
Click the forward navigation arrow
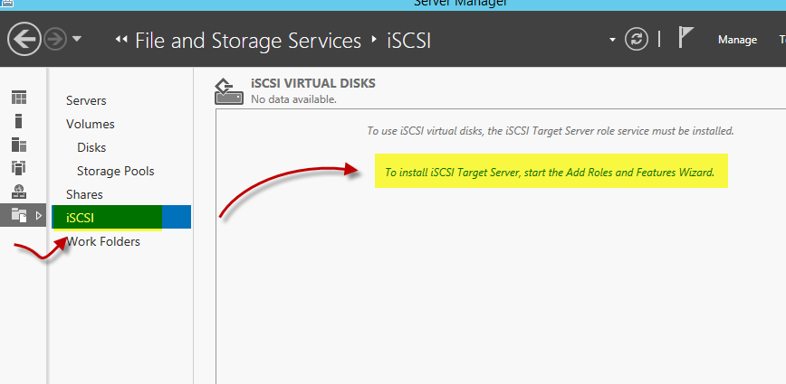click(x=55, y=40)
